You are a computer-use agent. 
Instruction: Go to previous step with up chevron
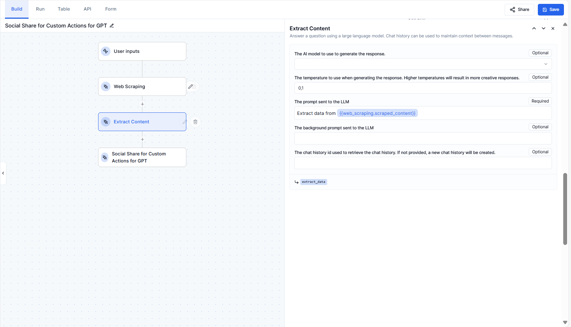click(x=534, y=29)
